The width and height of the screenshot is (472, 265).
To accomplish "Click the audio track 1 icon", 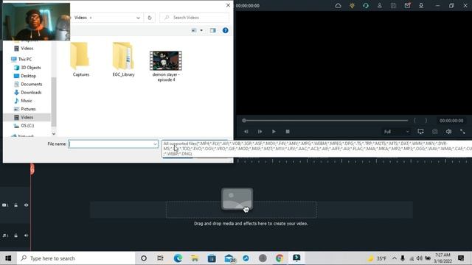I will pos(5,236).
